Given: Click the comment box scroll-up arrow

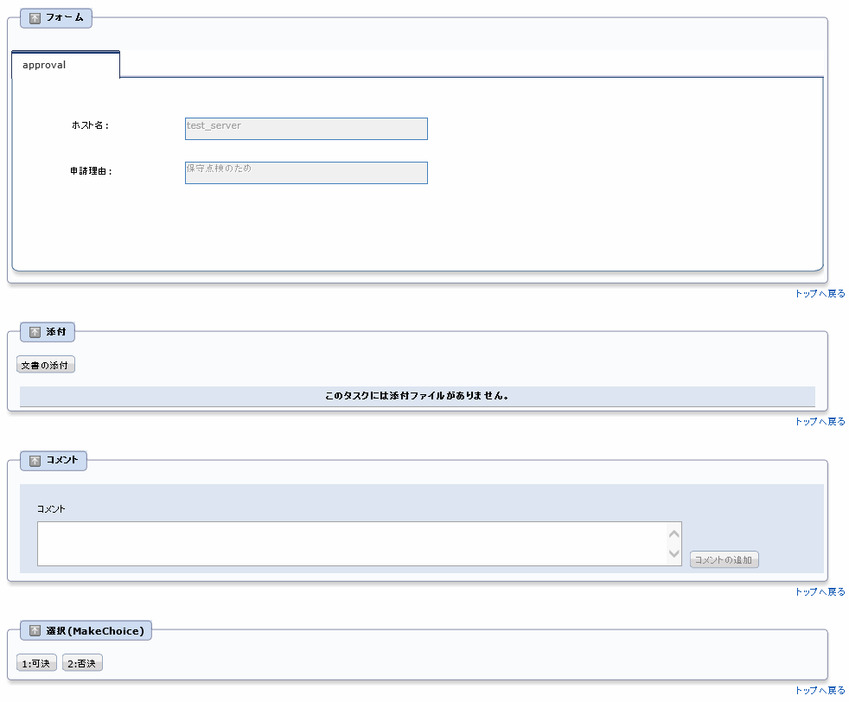Looking at the screenshot, I should click(674, 534).
